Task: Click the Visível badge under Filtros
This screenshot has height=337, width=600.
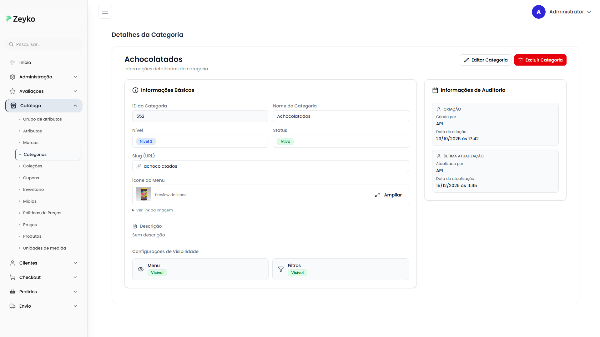Action: (x=297, y=273)
